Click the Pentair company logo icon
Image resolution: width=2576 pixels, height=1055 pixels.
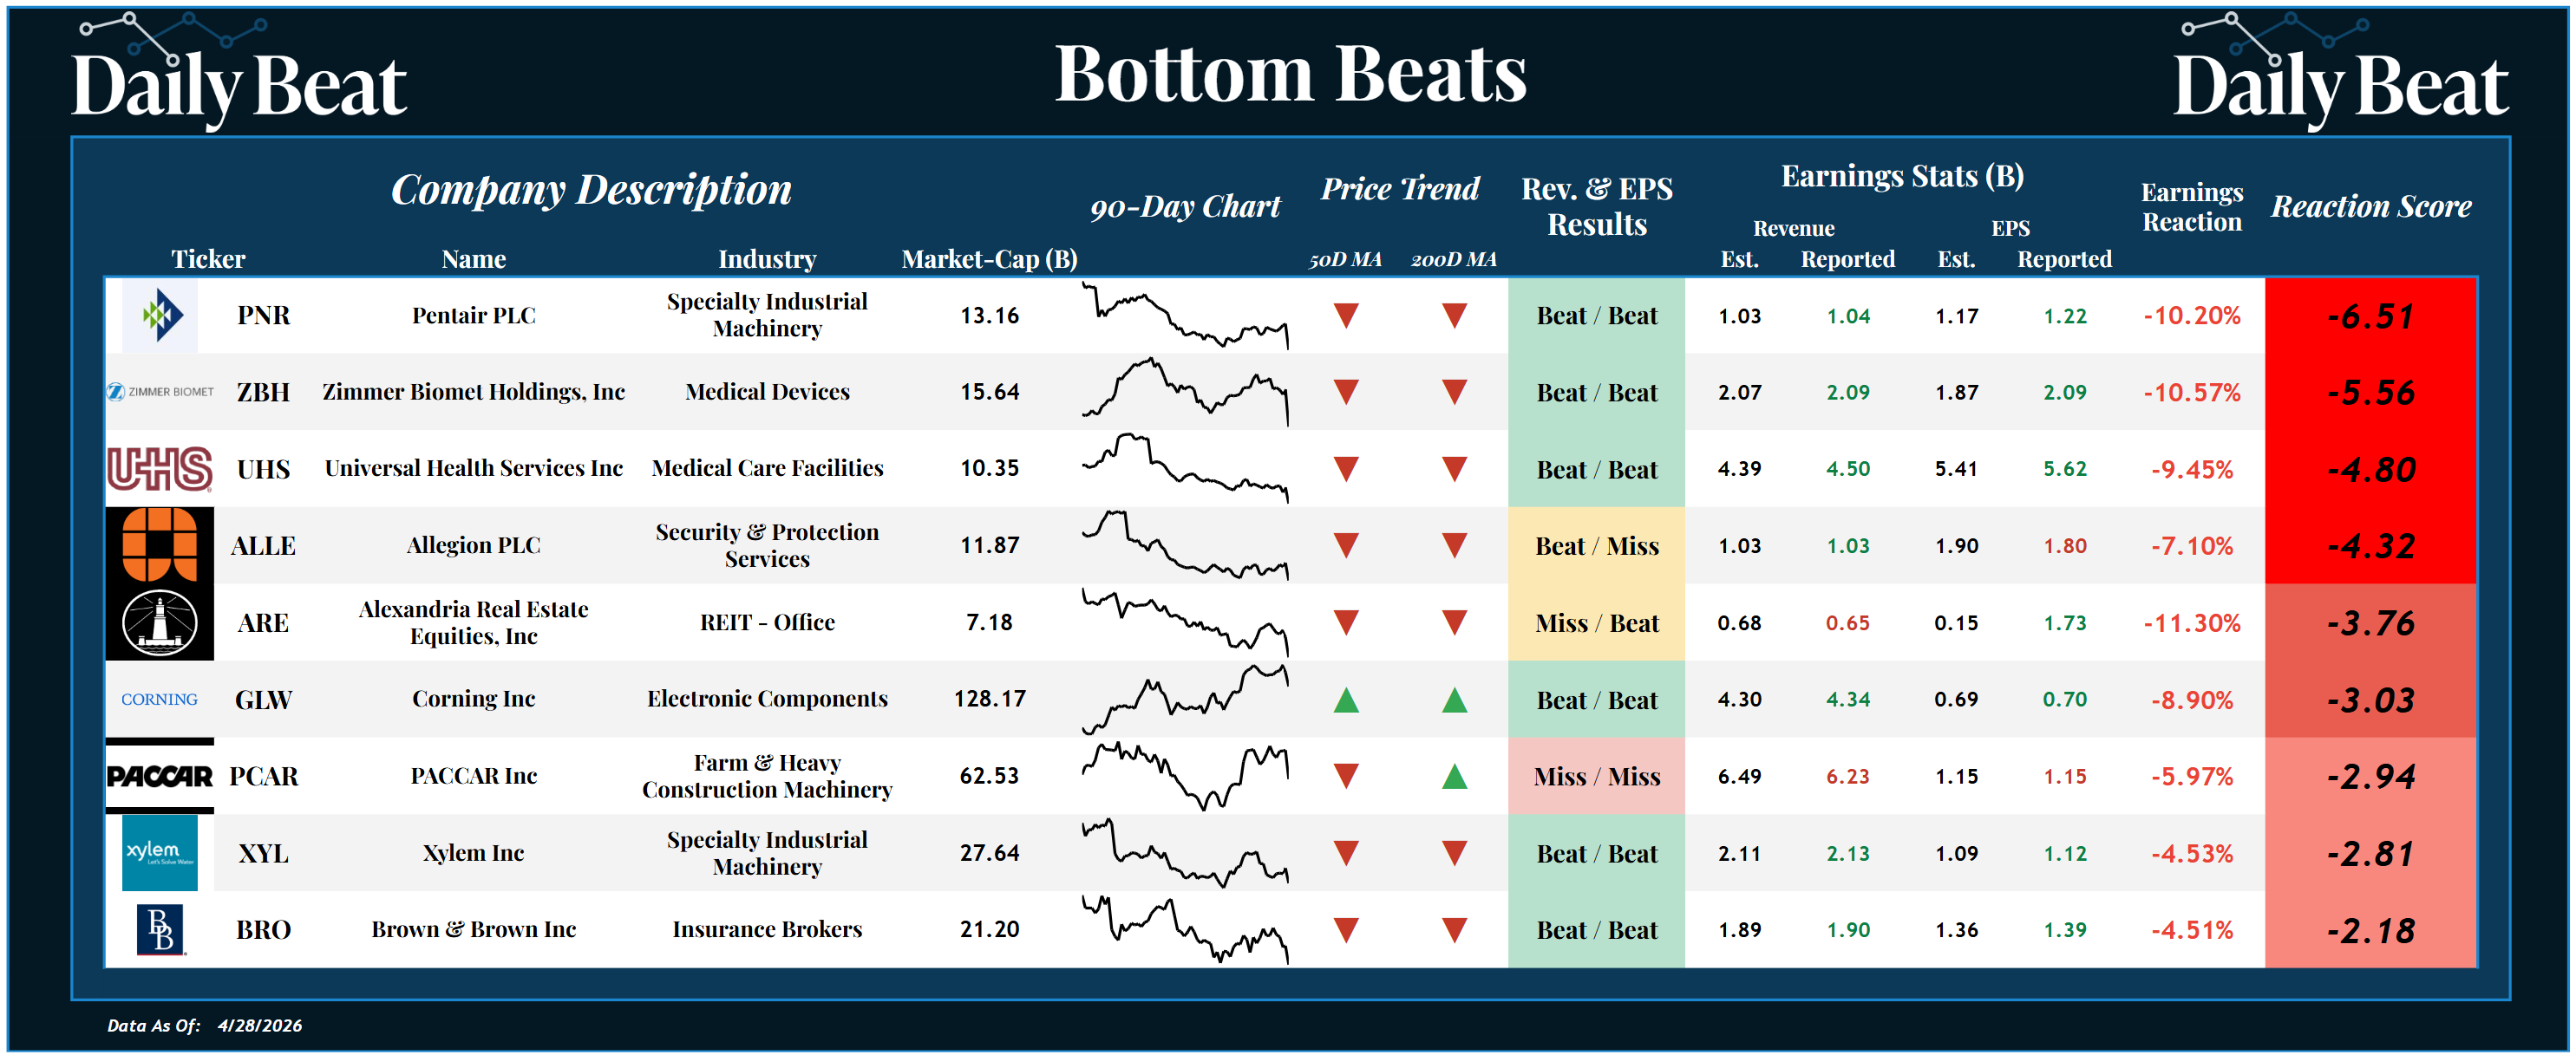click(160, 316)
